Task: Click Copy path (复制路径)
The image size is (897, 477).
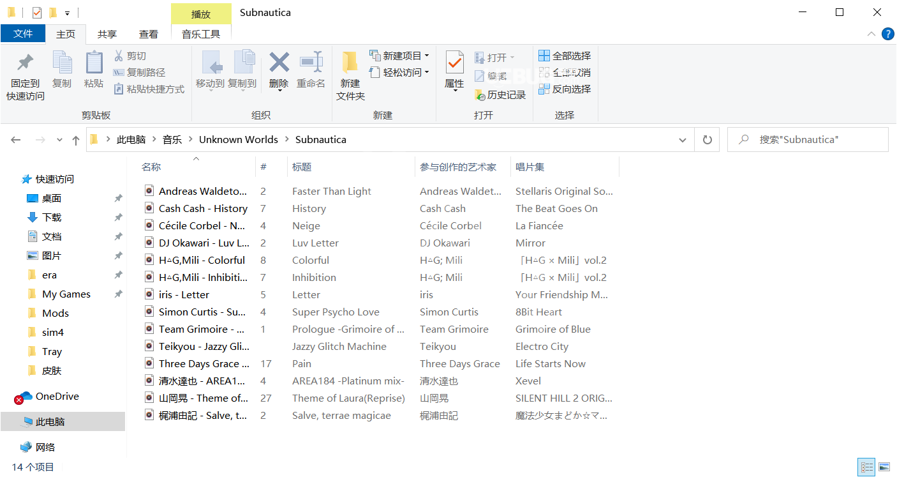Action: [139, 73]
